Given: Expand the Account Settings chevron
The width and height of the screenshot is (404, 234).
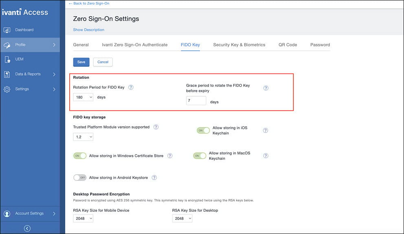Looking at the screenshot, I should (x=54, y=213).
